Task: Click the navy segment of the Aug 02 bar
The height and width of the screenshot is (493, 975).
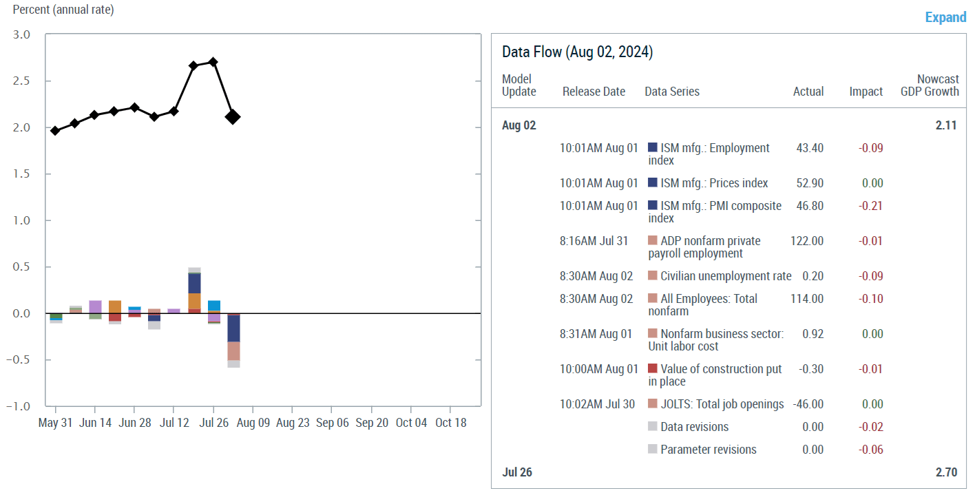Action: pyautogui.click(x=233, y=328)
